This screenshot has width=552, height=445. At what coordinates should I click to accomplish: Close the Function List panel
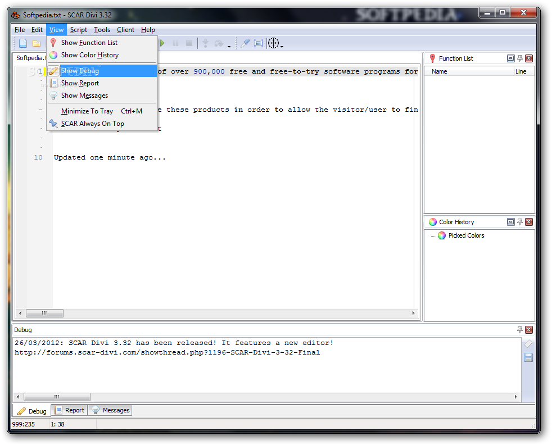pyautogui.click(x=529, y=58)
